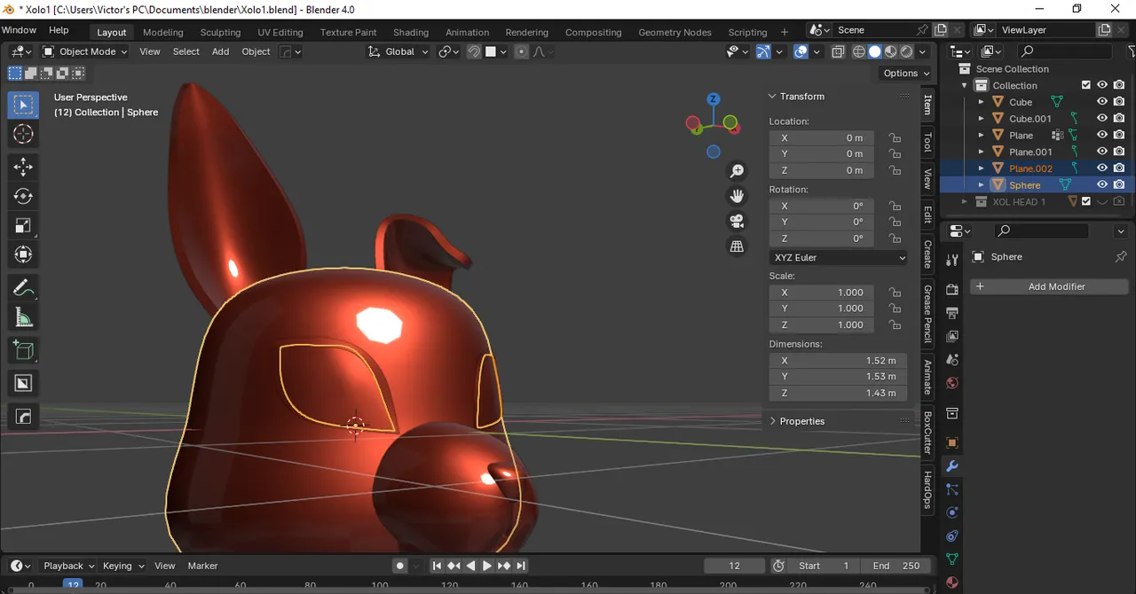Uncheck the Collection exclude checkbox
Viewport: 1136px width, 594px height.
tap(1085, 85)
